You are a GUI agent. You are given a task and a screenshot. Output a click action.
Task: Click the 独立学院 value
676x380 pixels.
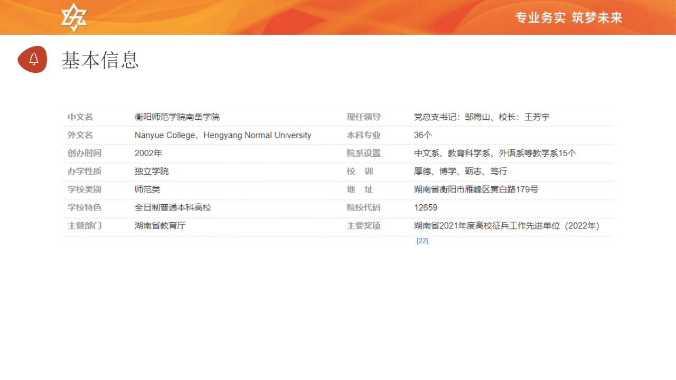point(152,172)
